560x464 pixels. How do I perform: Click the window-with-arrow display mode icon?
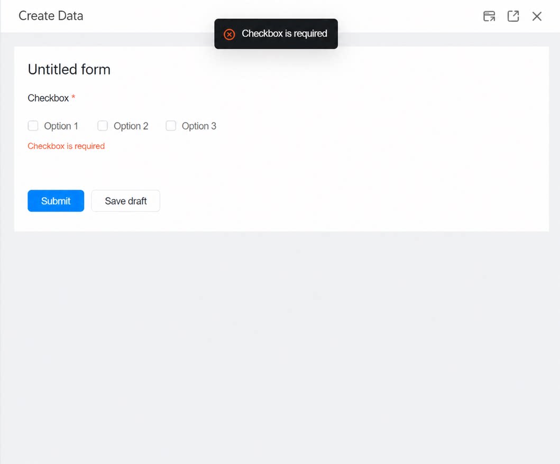coord(489,16)
